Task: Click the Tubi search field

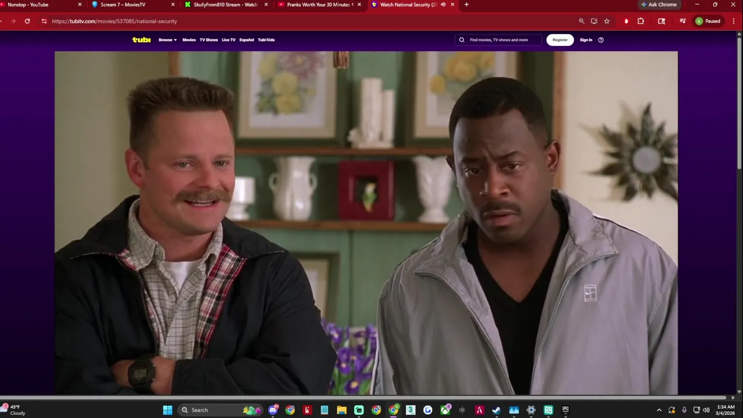Action: point(499,40)
